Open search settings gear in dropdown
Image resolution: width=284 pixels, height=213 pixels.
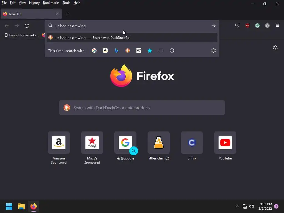pyautogui.click(x=214, y=50)
